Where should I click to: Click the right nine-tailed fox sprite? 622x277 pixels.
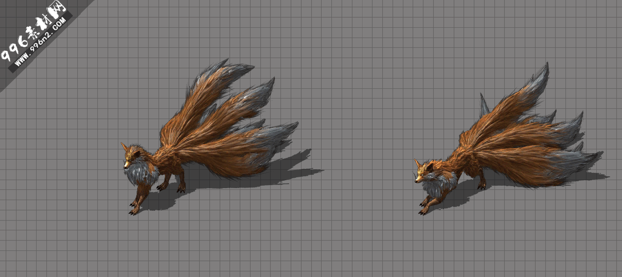click(505, 139)
